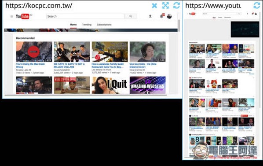Click the left pane URL address text
This screenshot has height=166, width=263.
click(39, 6)
